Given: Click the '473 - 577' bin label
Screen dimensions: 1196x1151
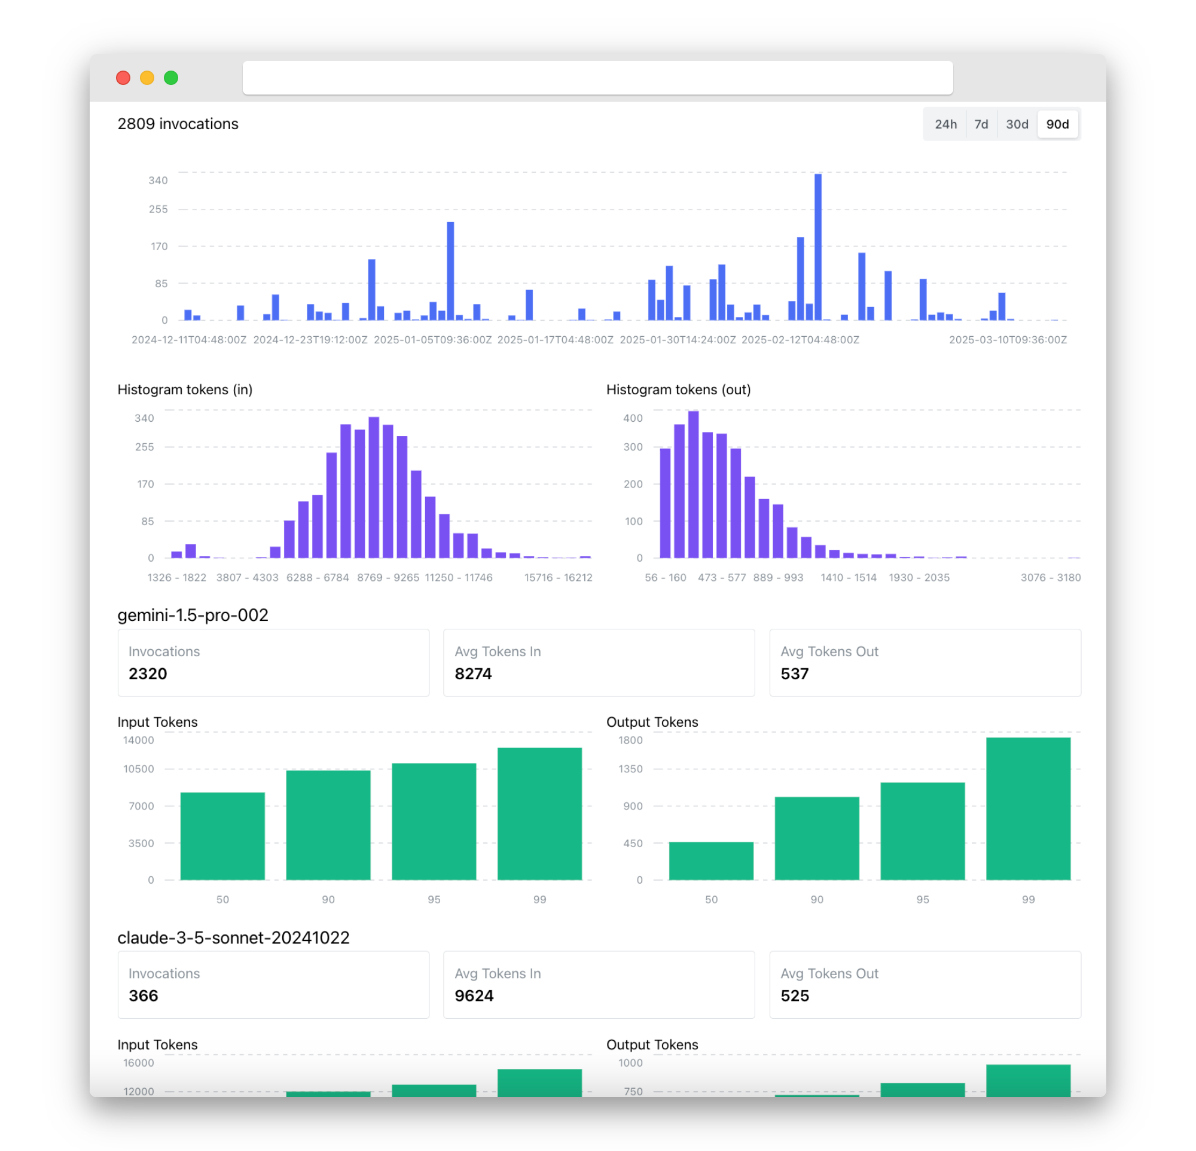Looking at the screenshot, I should pyautogui.click(x=722, y=577).
